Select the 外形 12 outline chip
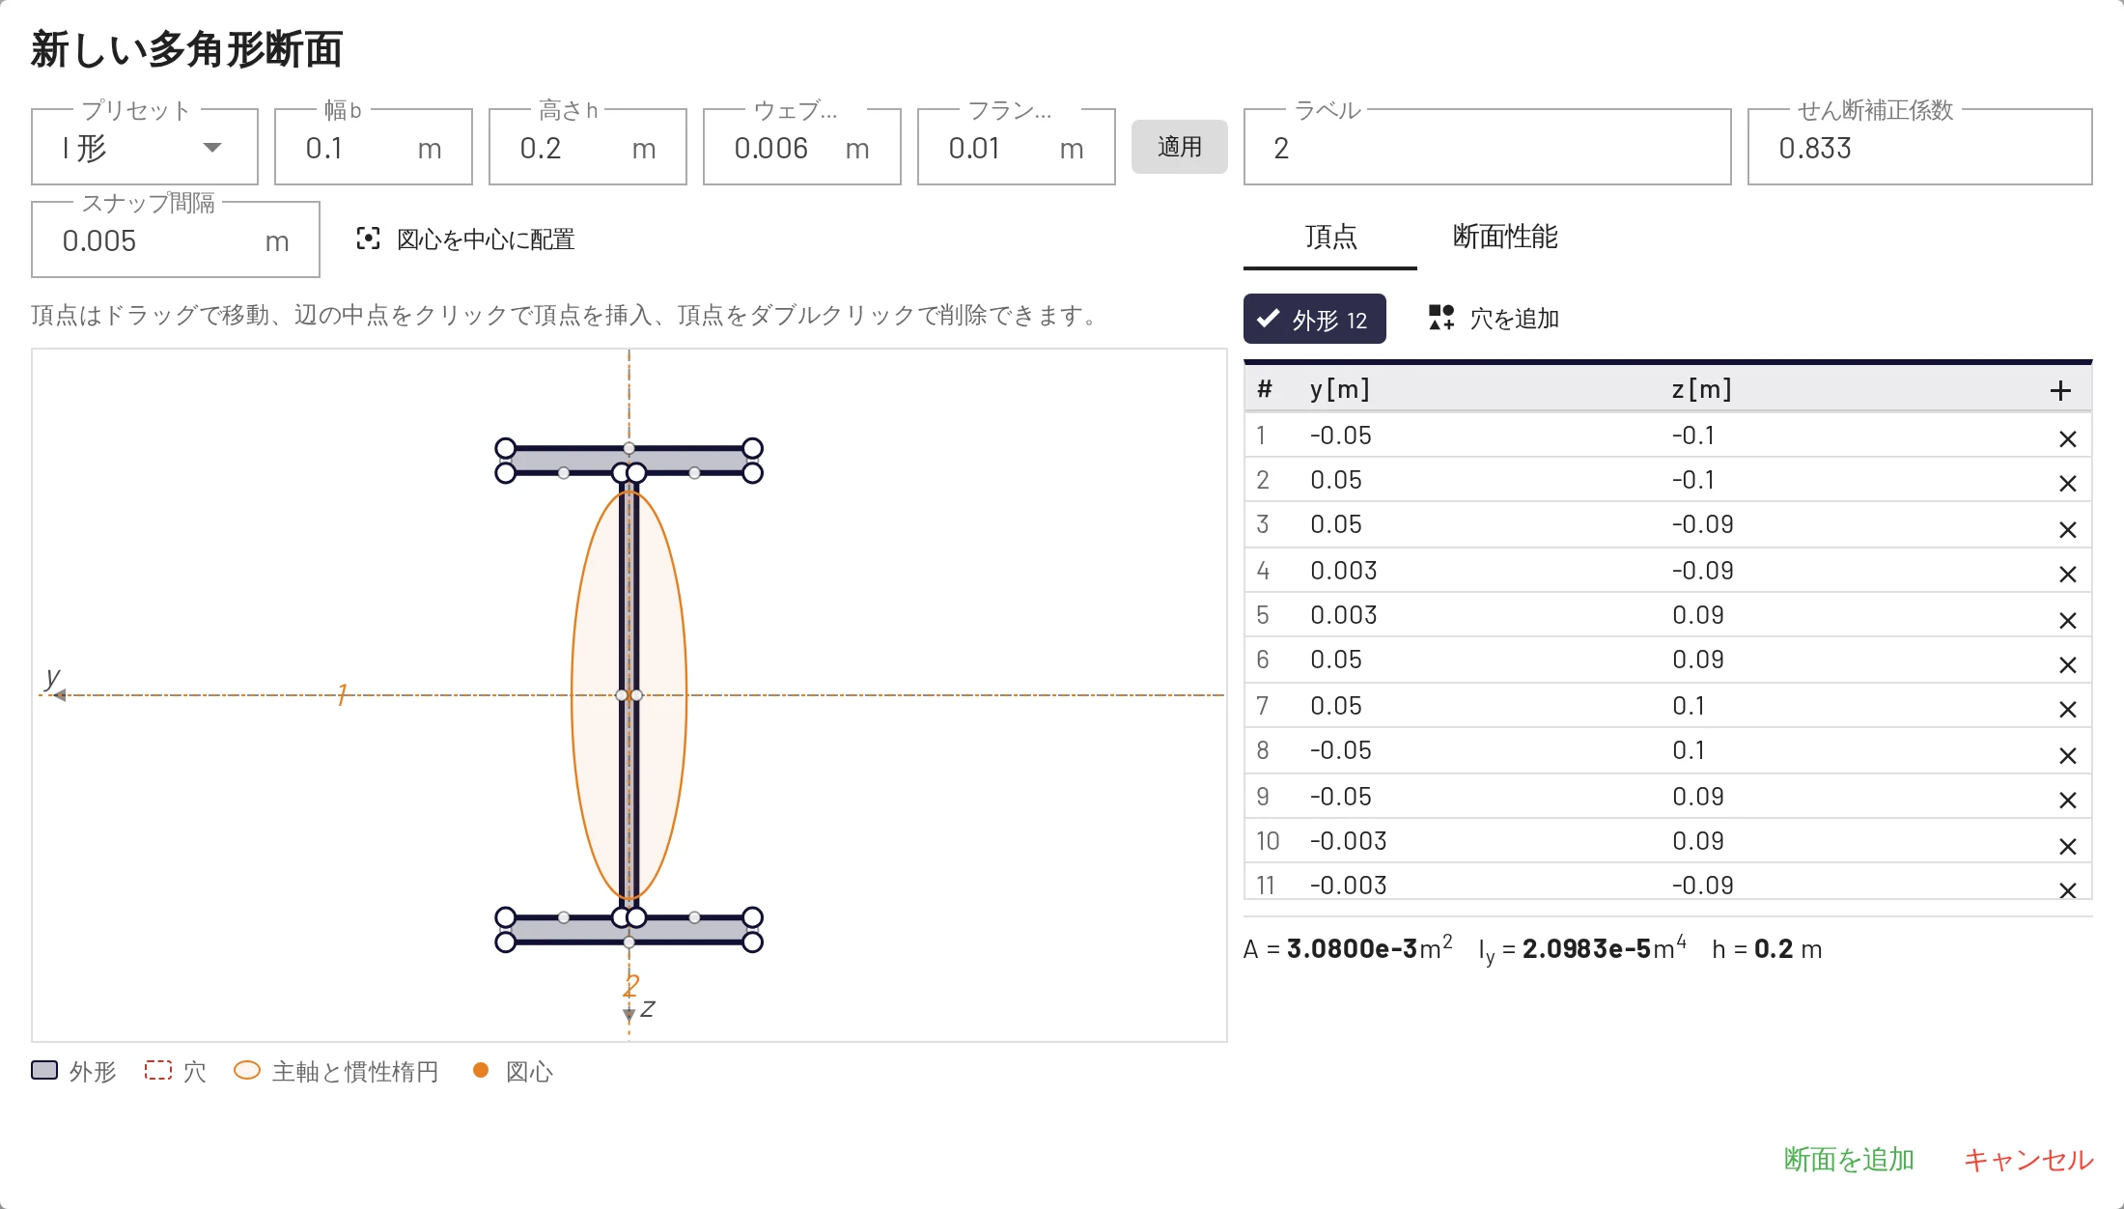This screenshot has width=2124, height=1209. click(x=1314, y=319)
